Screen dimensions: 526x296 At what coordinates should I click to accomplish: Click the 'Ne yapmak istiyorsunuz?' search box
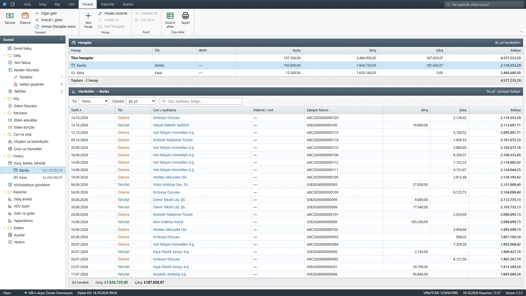click(x=484, y=4)
